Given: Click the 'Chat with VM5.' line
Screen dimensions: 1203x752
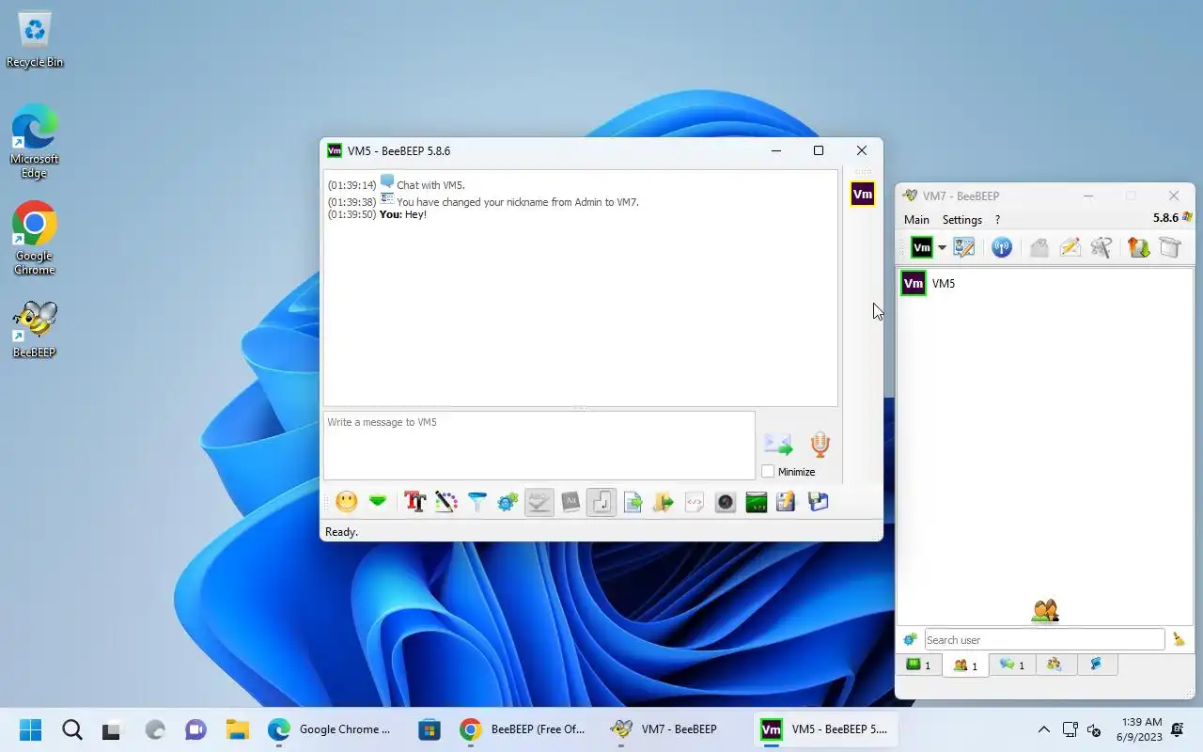Looking at the screenshot, I should 397,184.
